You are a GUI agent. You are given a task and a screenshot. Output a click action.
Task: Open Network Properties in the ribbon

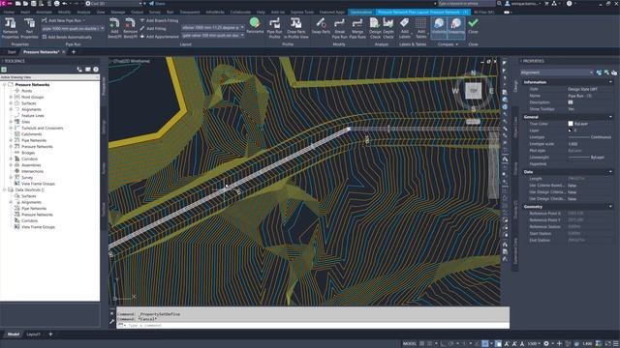(11, 28)
